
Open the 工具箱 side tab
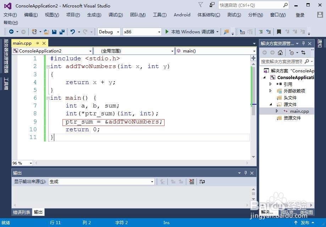[6, 84]
